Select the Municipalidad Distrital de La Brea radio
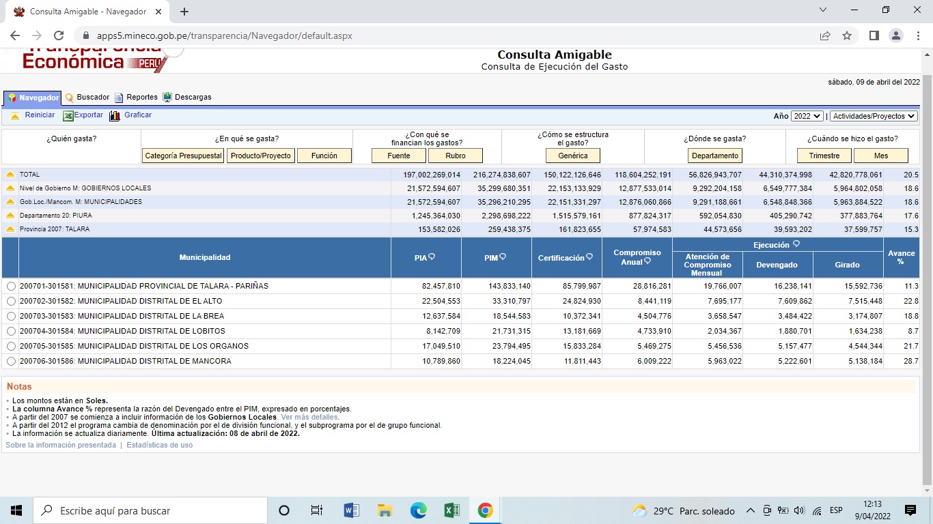 click(11, 317)
